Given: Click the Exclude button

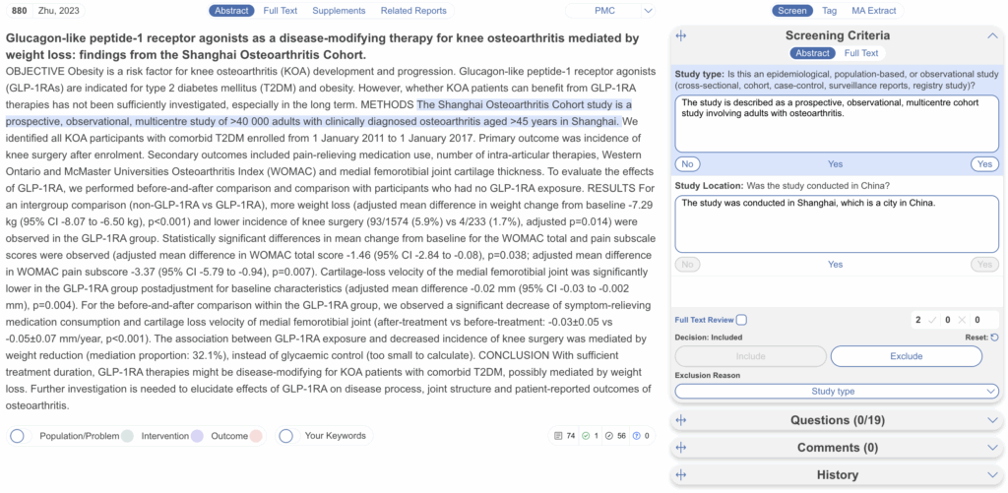Looking at the screenshot, I should (907, 356).
